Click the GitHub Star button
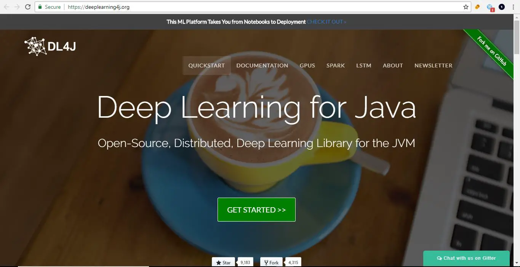Viewport: 520px width, 267px height. click(223, 262)
